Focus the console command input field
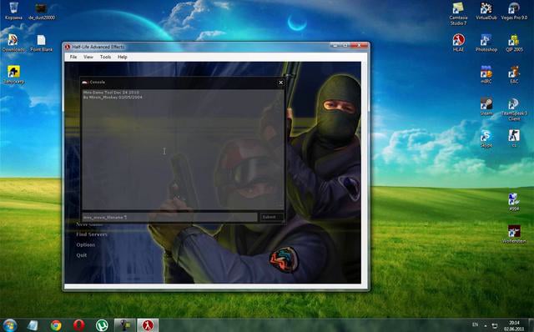534x332 pixels. pos(169,217)
